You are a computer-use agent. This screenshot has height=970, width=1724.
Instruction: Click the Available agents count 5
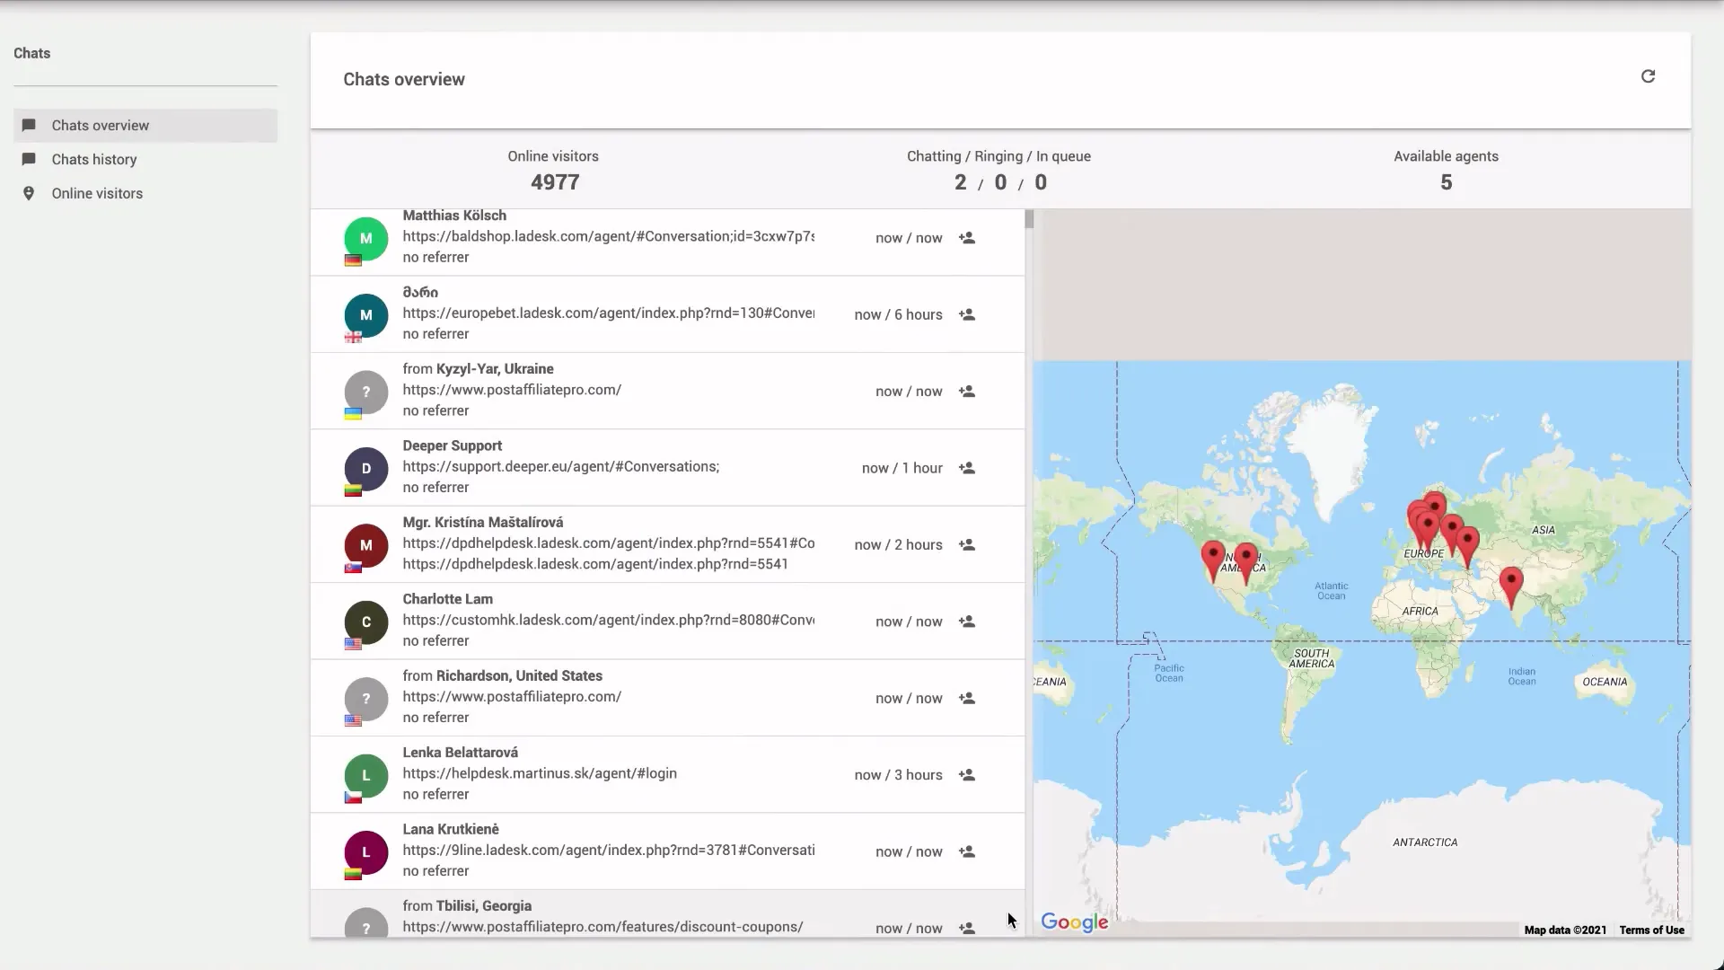(1446, 182)
